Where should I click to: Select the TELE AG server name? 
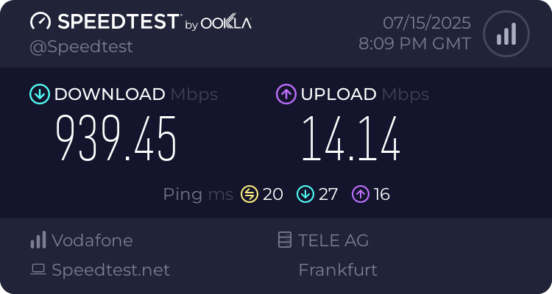click(333, 240)
